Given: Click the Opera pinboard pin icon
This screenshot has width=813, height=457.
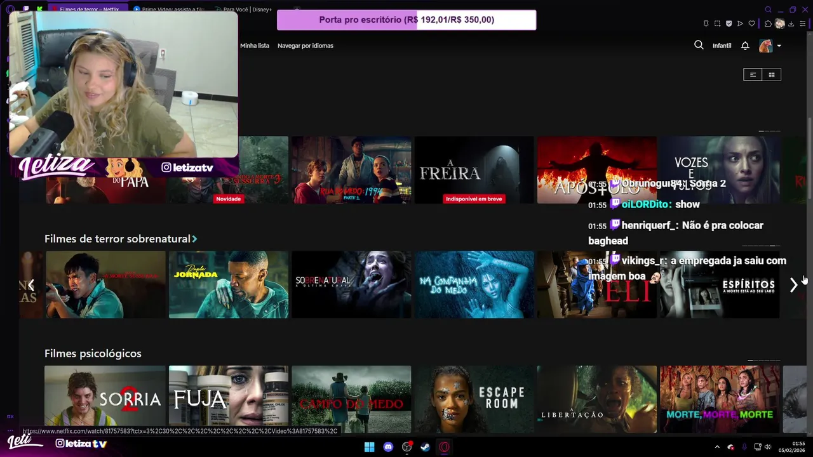Looking at the screenshot, I should pyautogui.click(x=706, y=23).
